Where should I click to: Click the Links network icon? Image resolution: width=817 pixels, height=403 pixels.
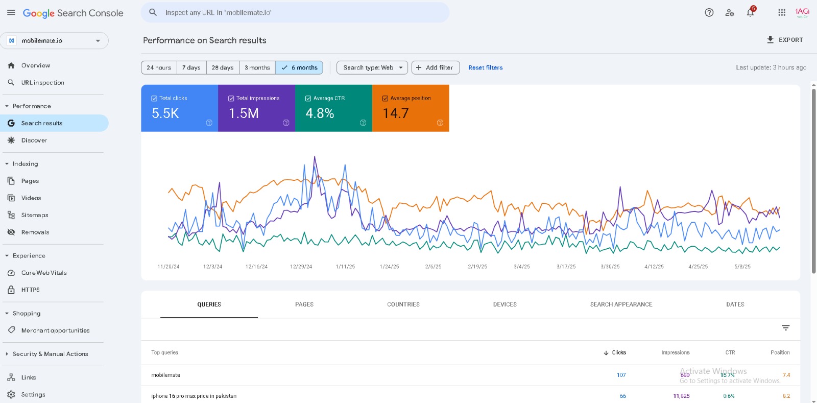pos(11,377)
